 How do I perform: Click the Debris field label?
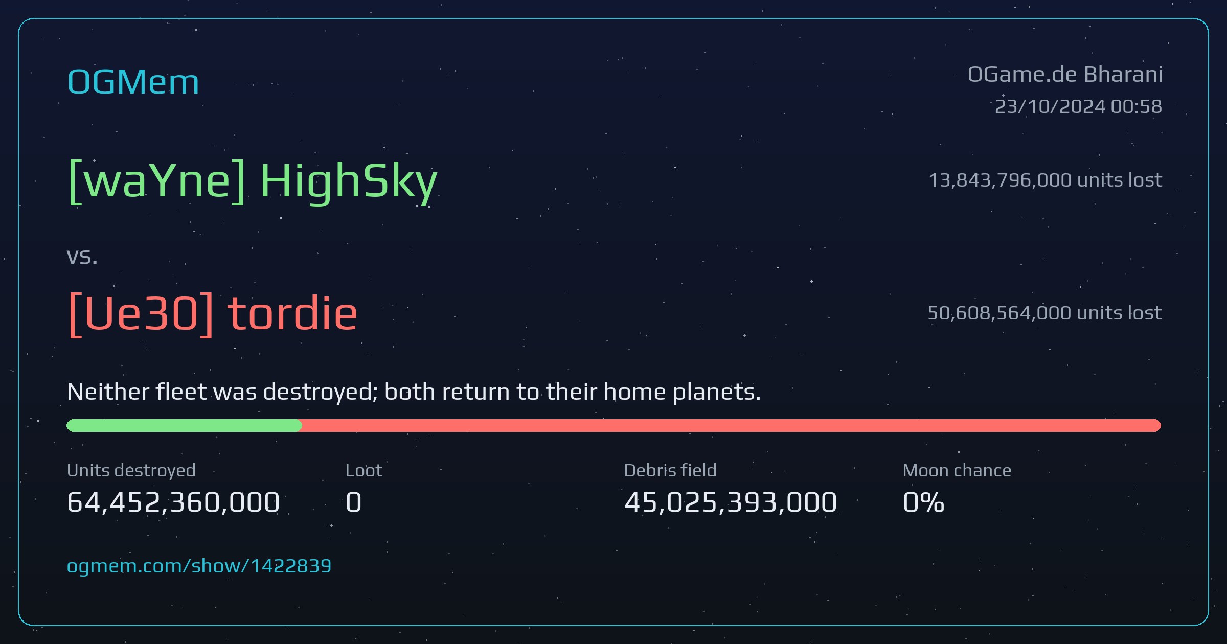point(670,470)
